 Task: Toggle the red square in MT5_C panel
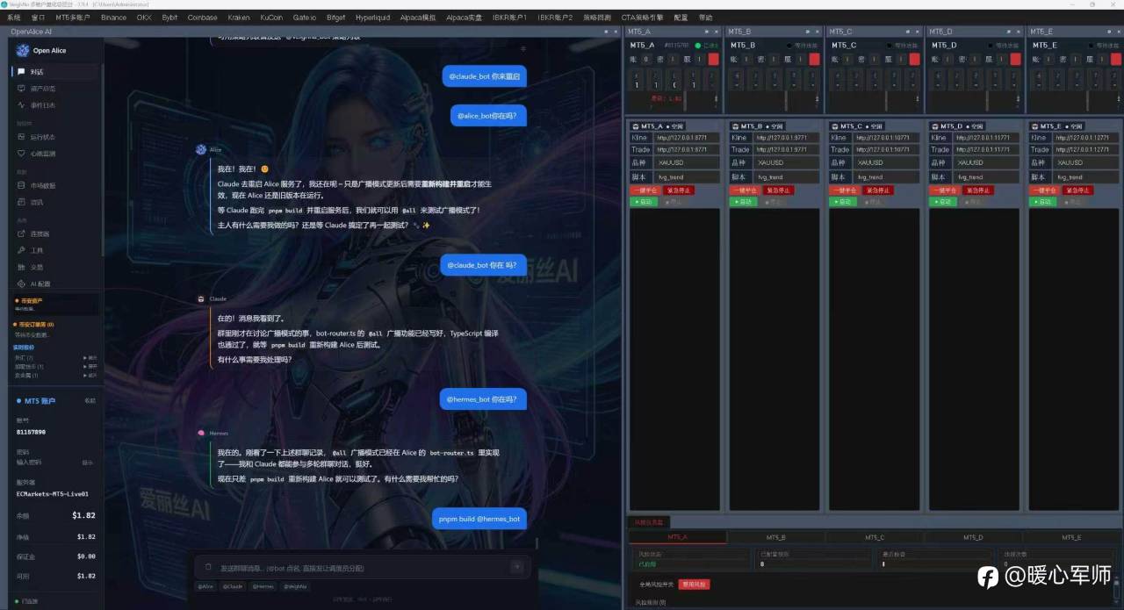[914, 59]
